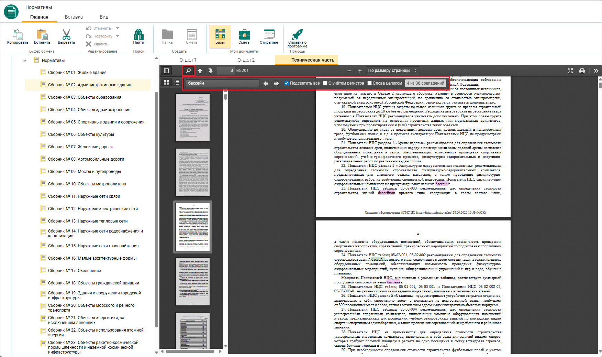Screen dimensions: 602x357
Task: Click the Найти binoculars icon
Action: coord(138,37)
